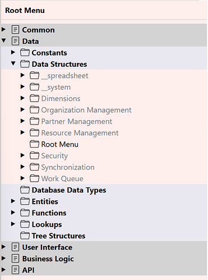Select the __spreadsheet label
Screen dimensions: 208x280
coord(64,76)
